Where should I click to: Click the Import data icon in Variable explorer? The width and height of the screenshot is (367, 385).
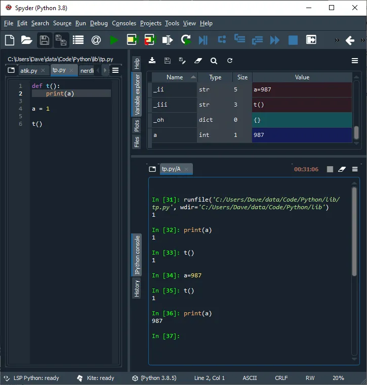(x=152, y=61)
